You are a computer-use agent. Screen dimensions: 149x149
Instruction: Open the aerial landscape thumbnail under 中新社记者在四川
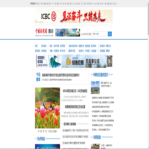pyautogui.click(x=95, y=87)
